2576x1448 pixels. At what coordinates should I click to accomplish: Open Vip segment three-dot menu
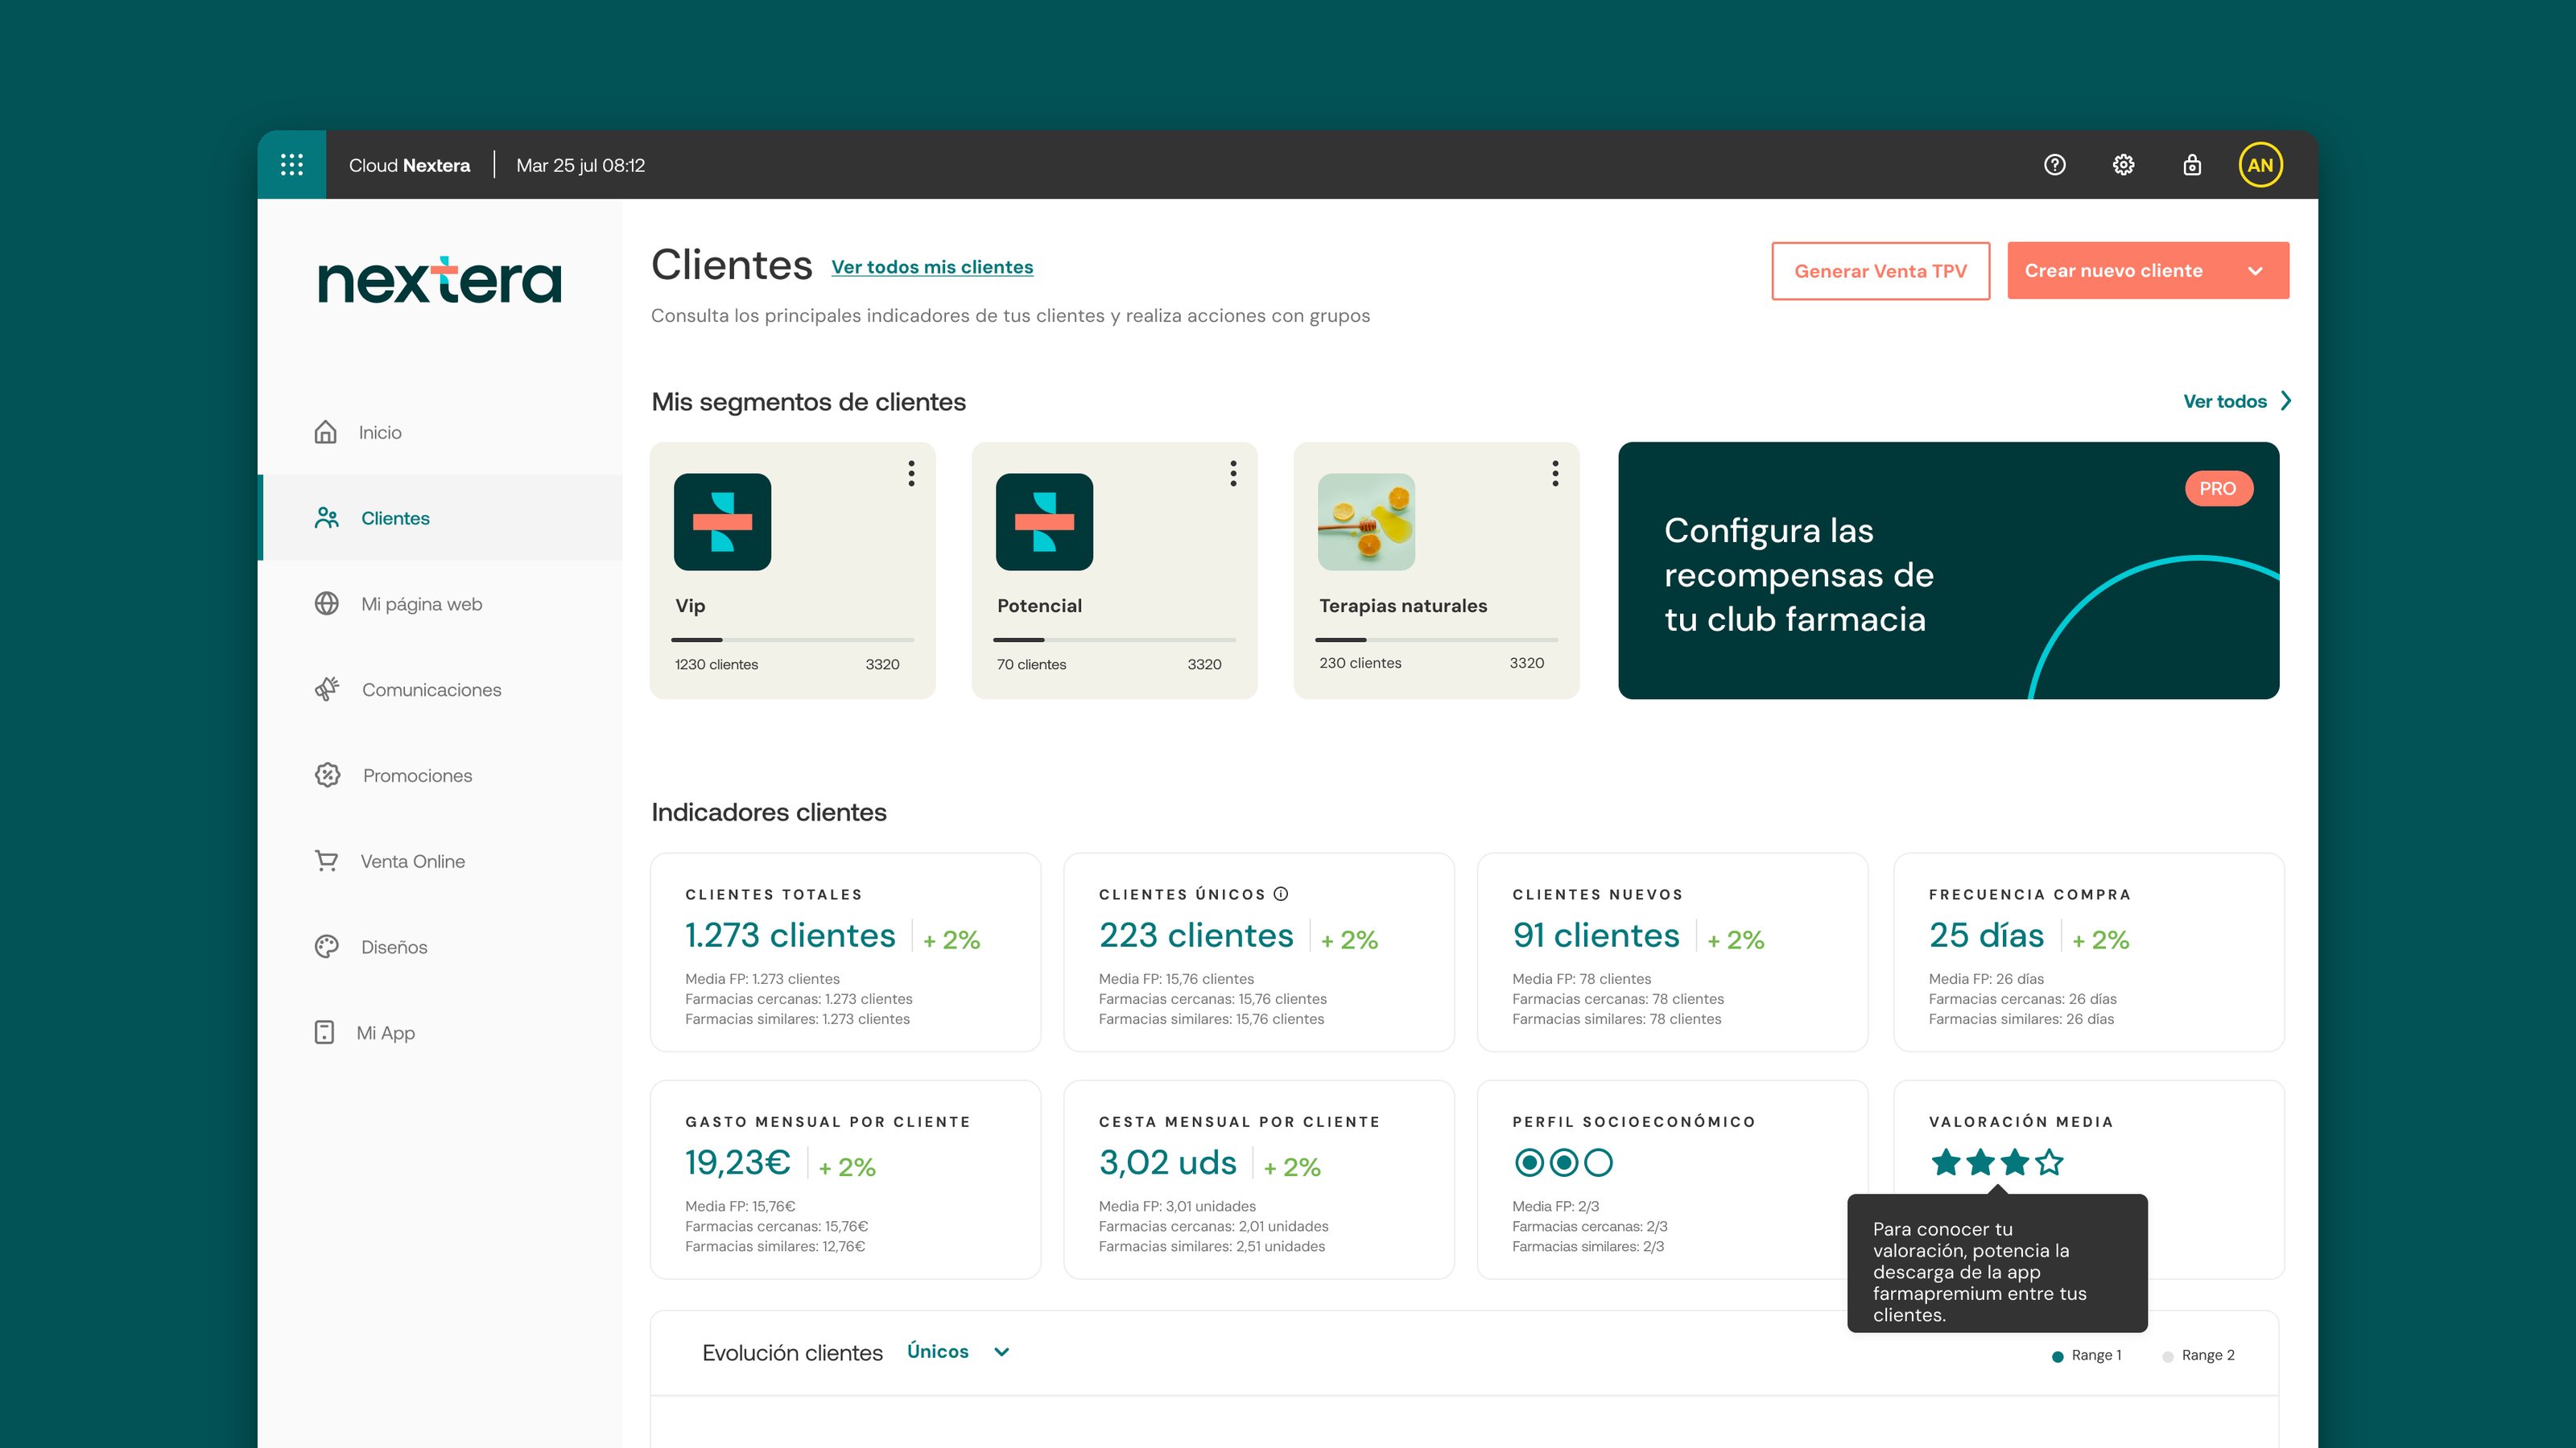coord(911,473)
